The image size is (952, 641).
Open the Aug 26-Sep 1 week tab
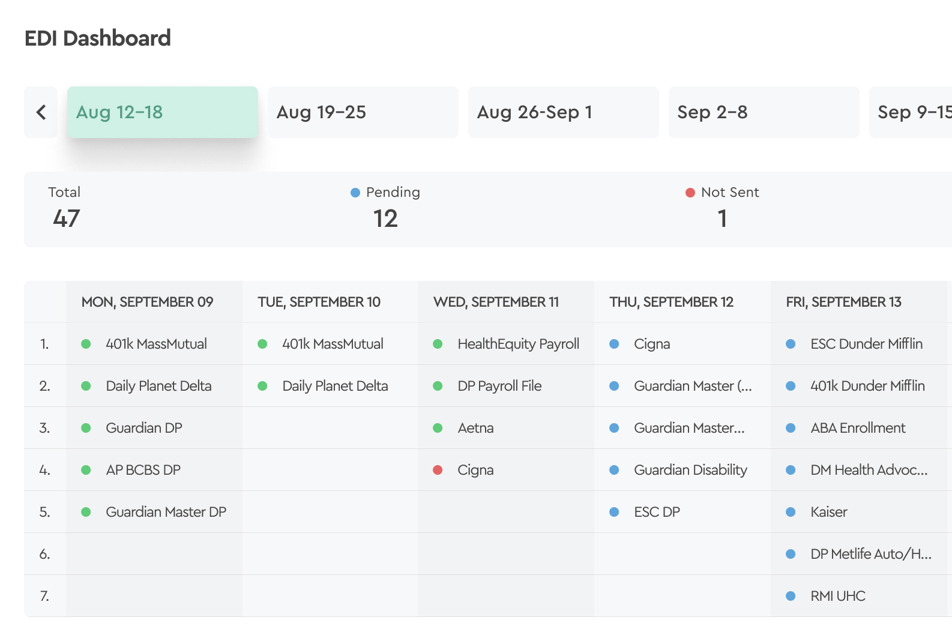(x=564, y=112)
